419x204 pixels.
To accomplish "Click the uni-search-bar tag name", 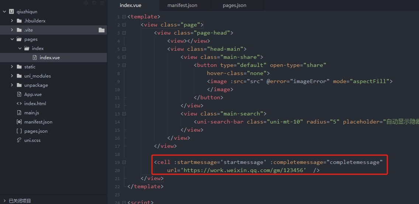I will pos(220,122).
